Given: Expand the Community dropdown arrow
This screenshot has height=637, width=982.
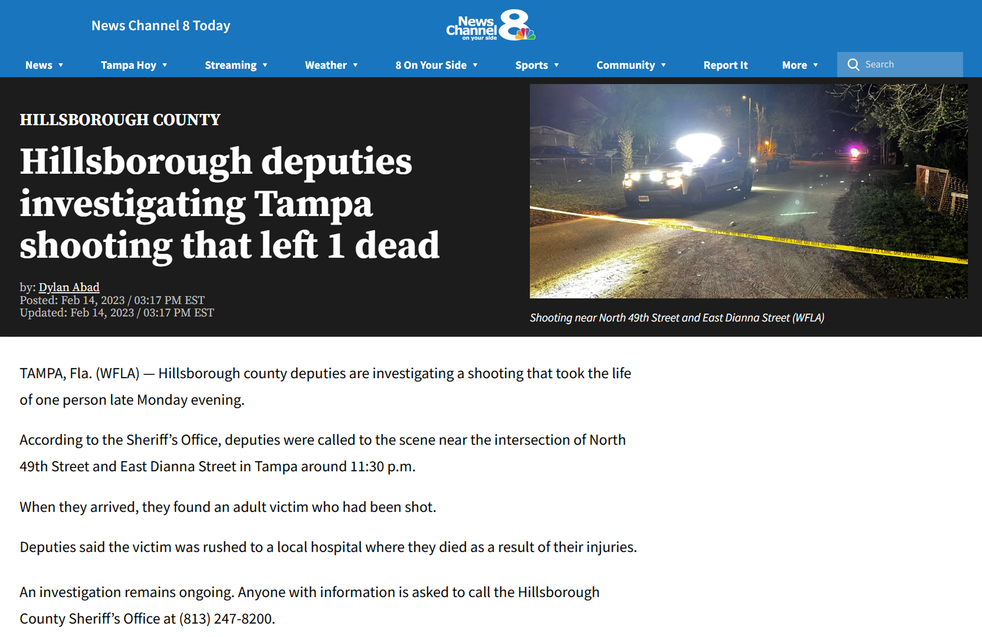Looking at the screenshot, I should (x=663, y=65).
